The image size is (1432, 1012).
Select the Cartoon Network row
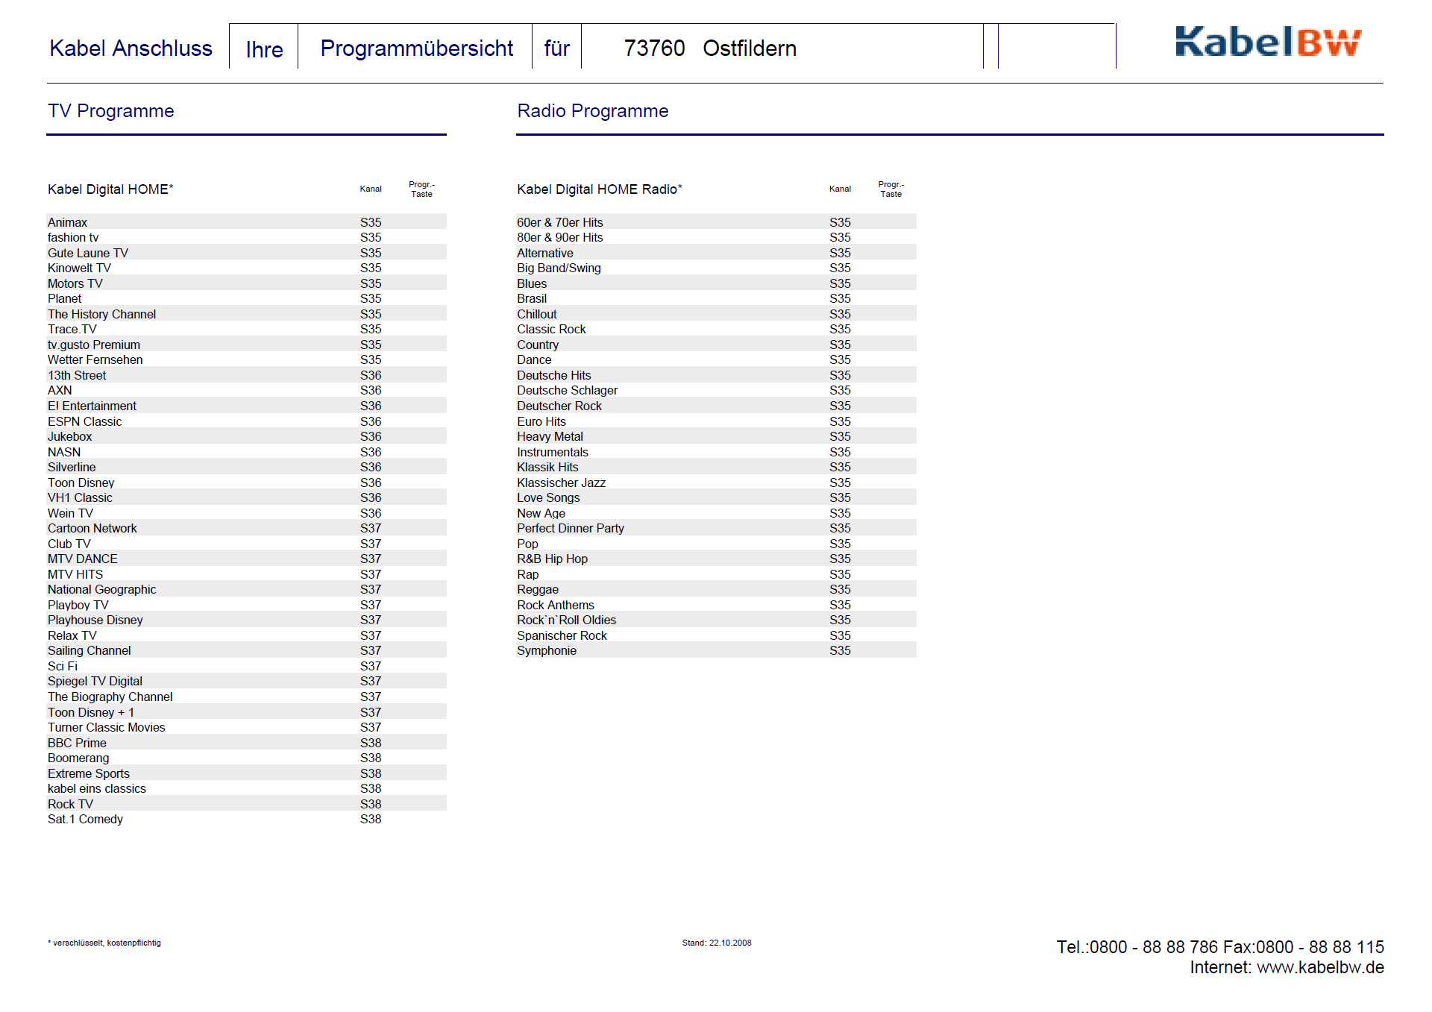click(x=92, y=528)
